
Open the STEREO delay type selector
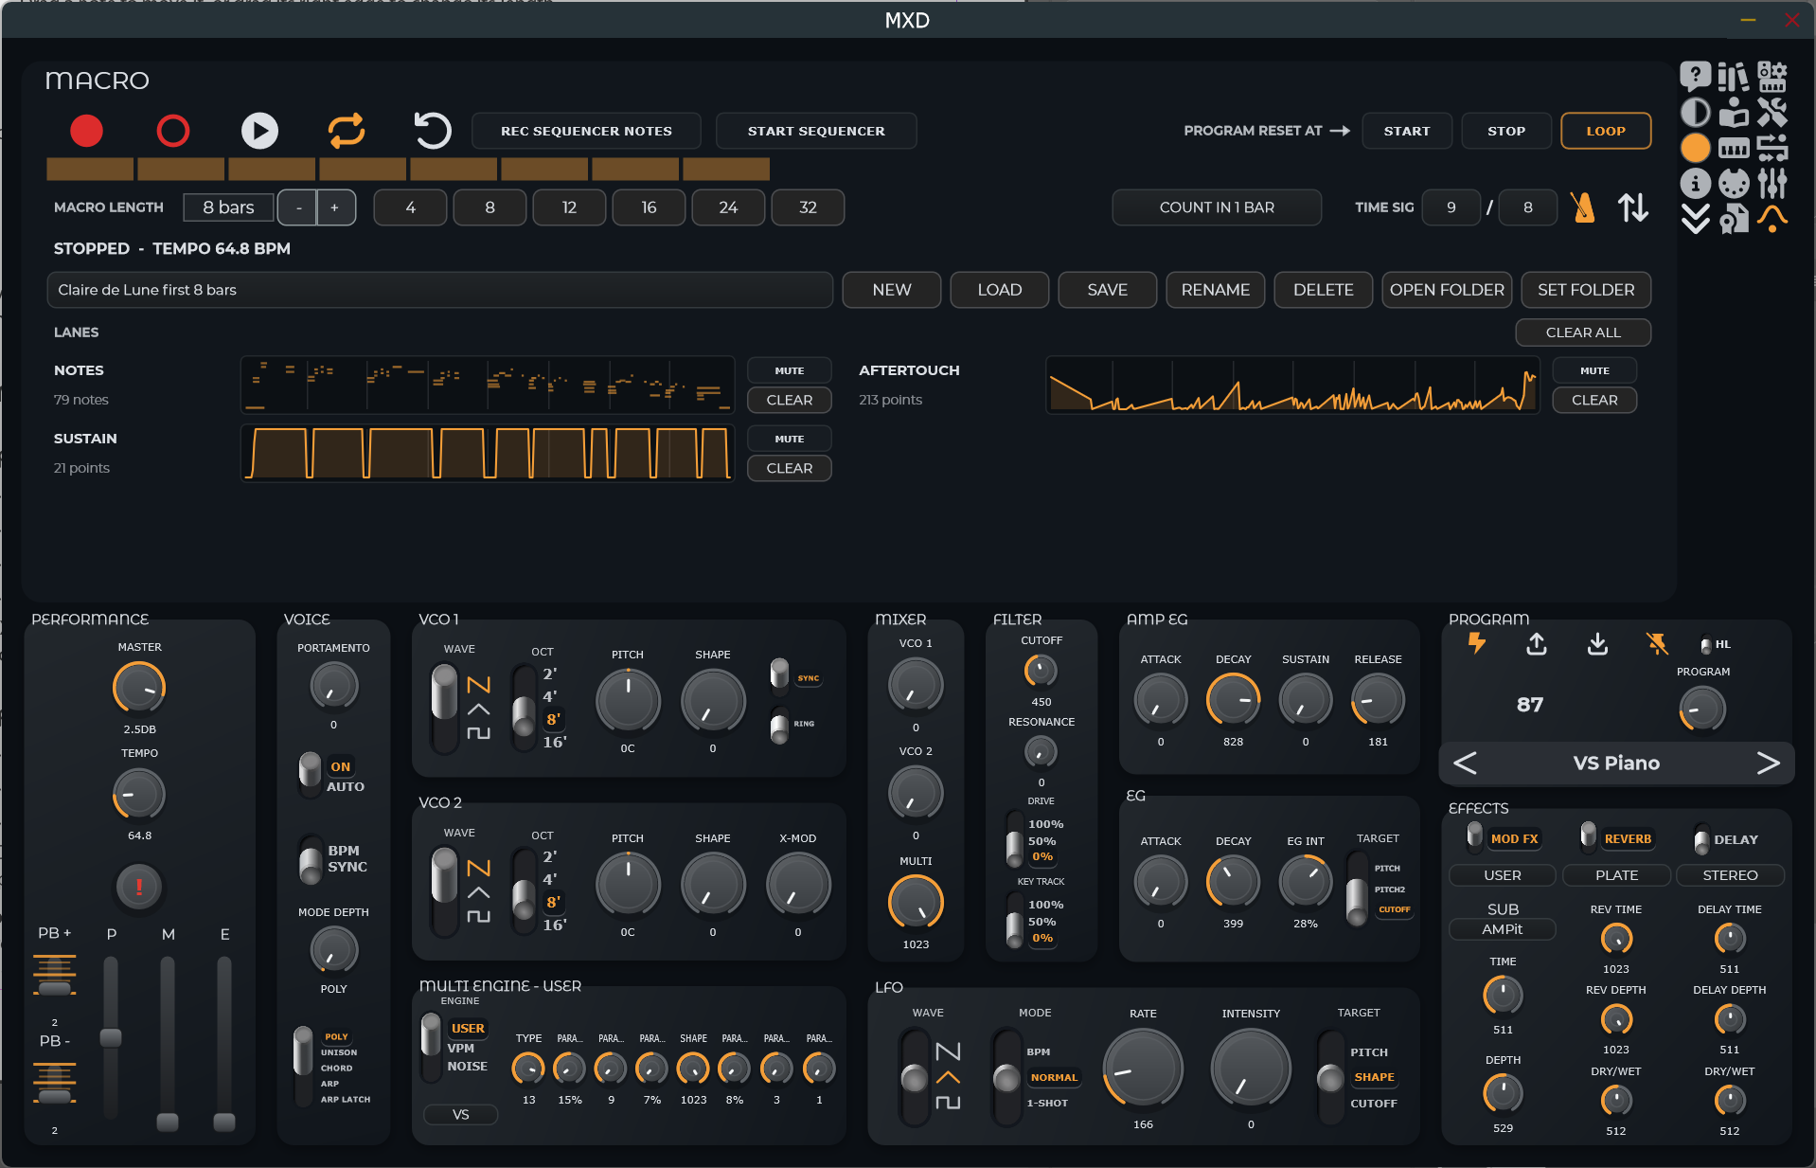coord(1730,875)
